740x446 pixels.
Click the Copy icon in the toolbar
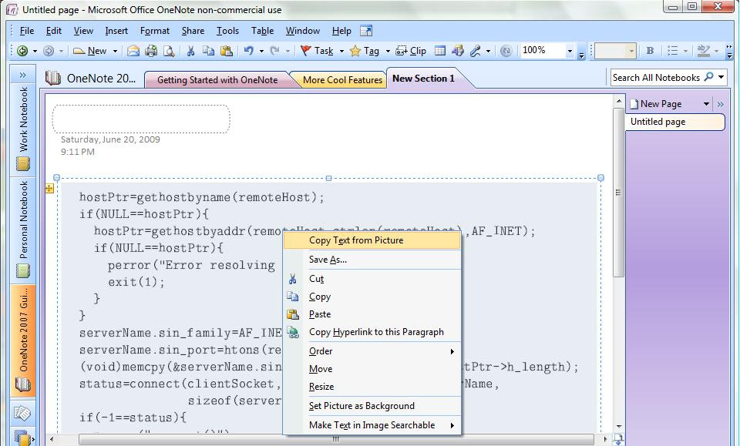[x=208, y=51]
